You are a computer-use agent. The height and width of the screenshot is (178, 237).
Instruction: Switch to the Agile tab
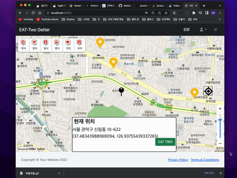click(60, 6)
